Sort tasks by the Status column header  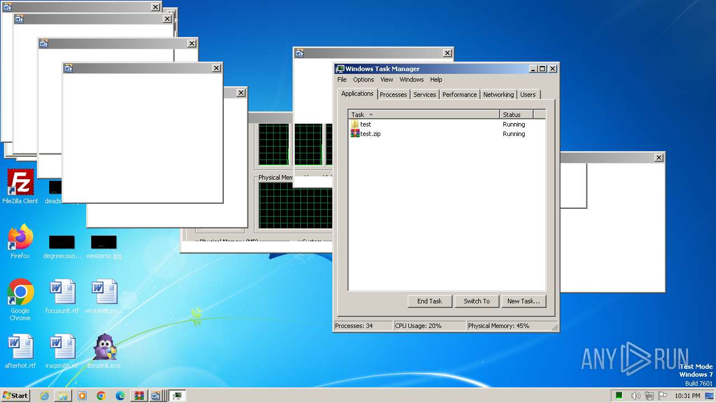click(x=516, y=115)
